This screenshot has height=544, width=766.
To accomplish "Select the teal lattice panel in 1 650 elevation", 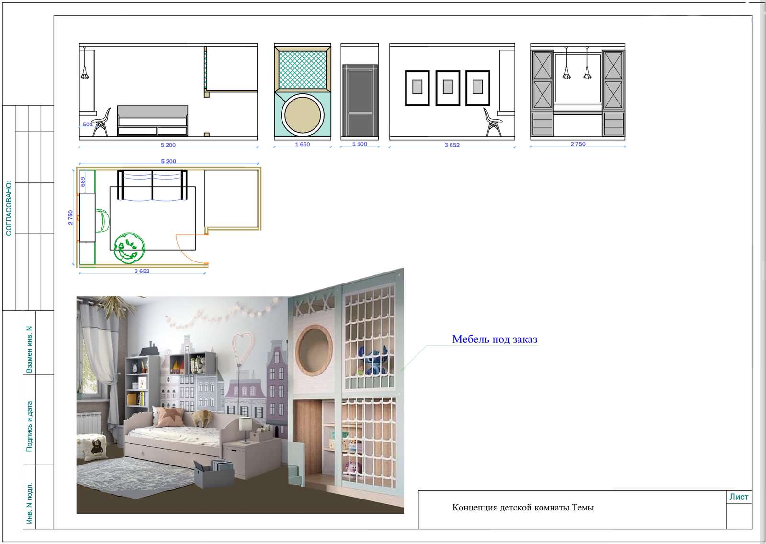I will pyautogui.click(x=302, y=70).
